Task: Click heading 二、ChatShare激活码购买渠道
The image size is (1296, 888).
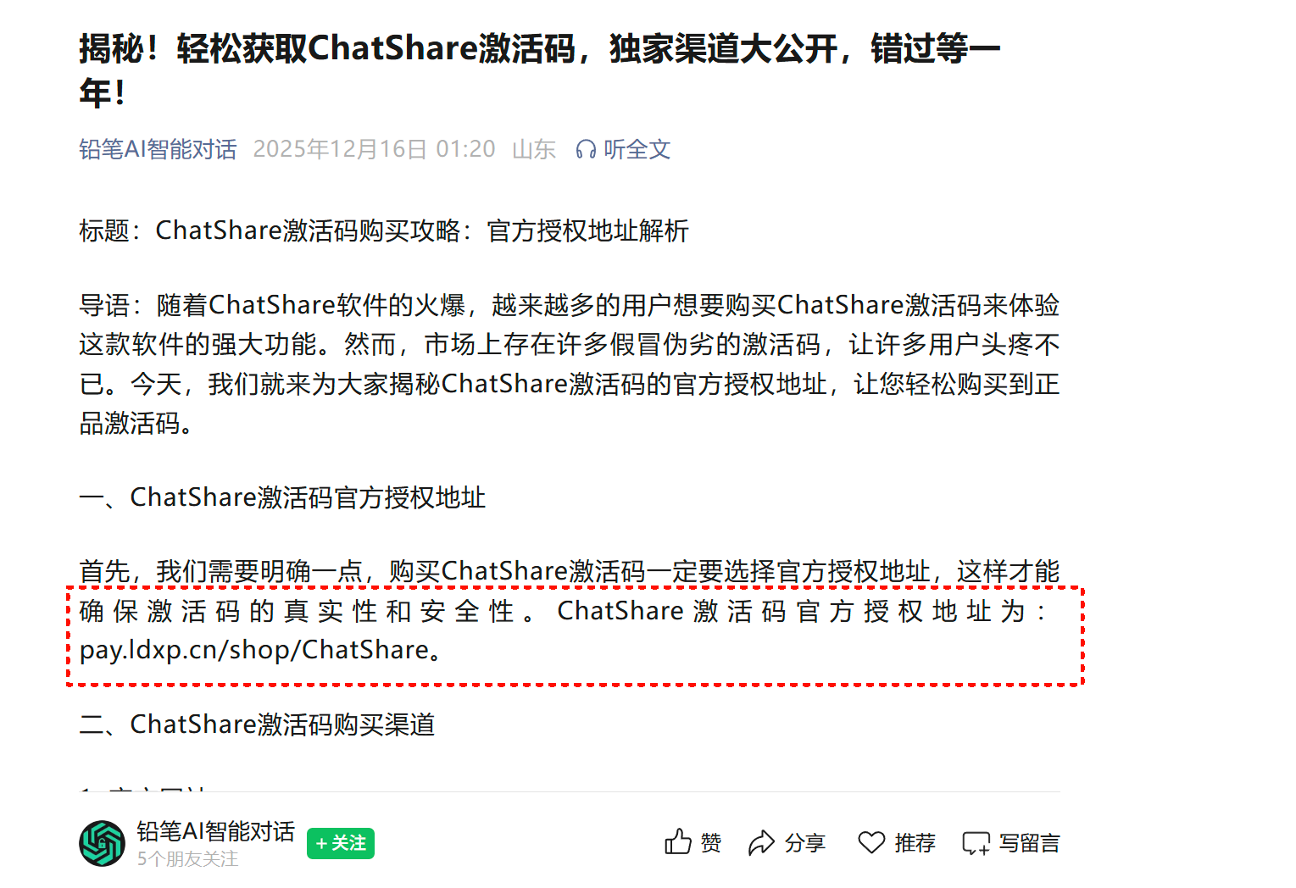Action: [x=257, y=724]
